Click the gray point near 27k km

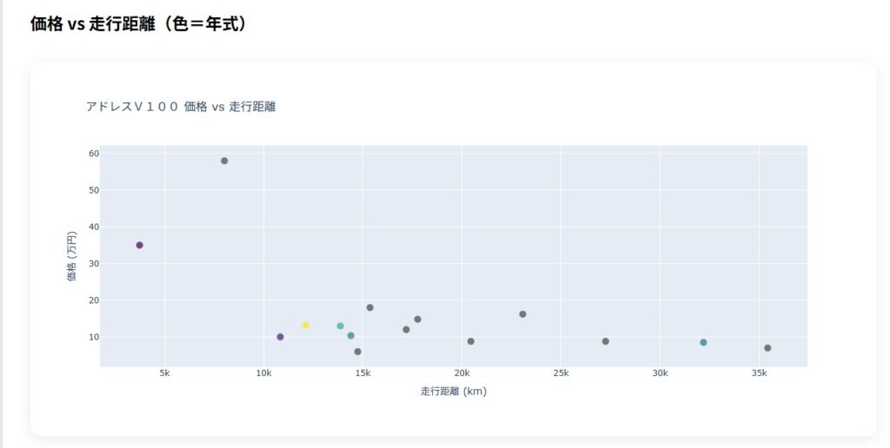605,341
